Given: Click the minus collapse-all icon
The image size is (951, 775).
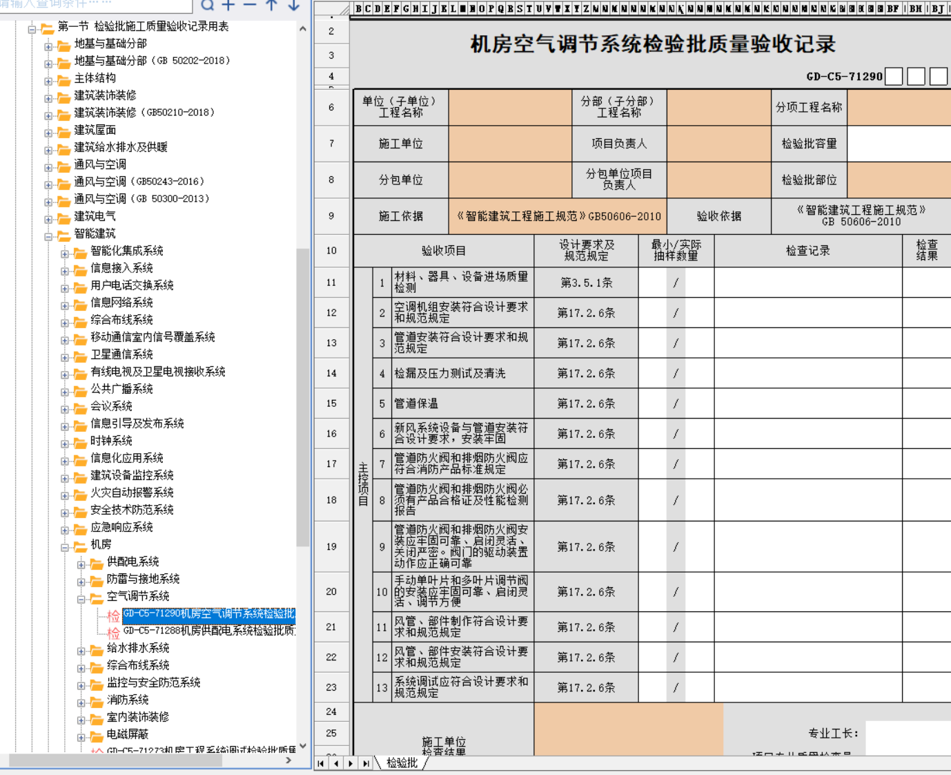Looking at the screenshot, I should [250, 5].
